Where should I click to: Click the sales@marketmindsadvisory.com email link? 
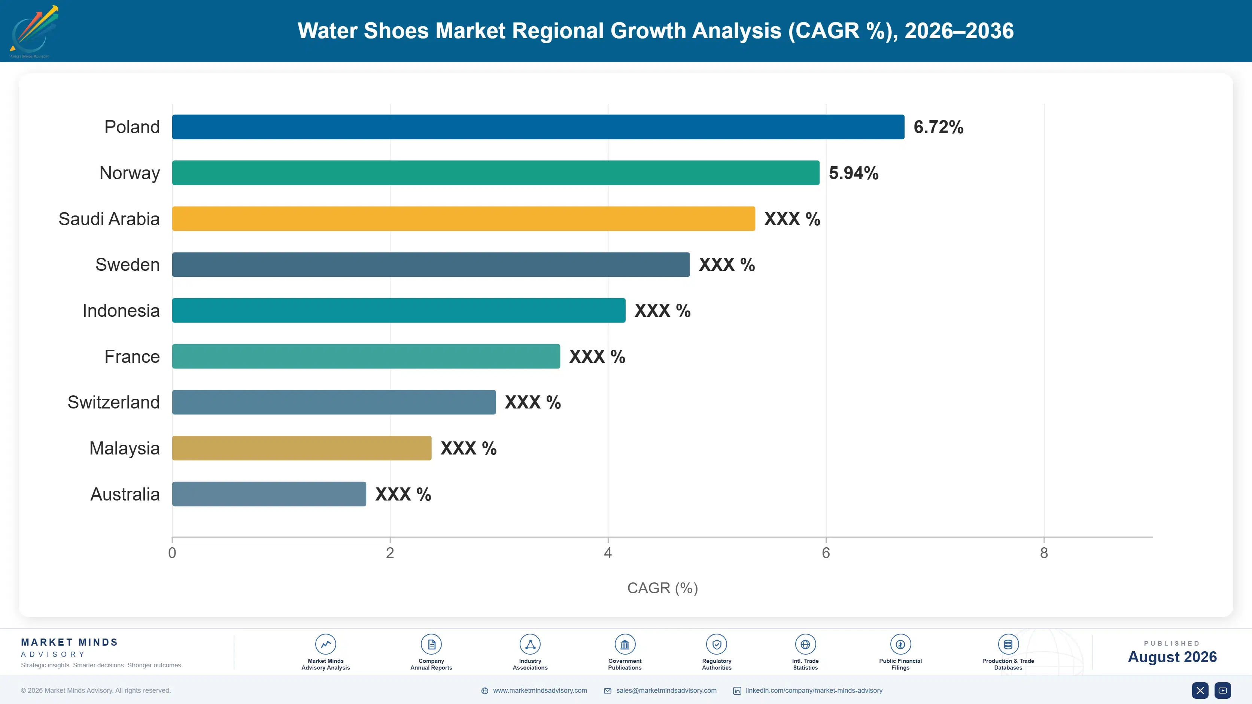[666, 691]
